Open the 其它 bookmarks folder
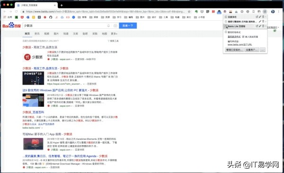 187,17
